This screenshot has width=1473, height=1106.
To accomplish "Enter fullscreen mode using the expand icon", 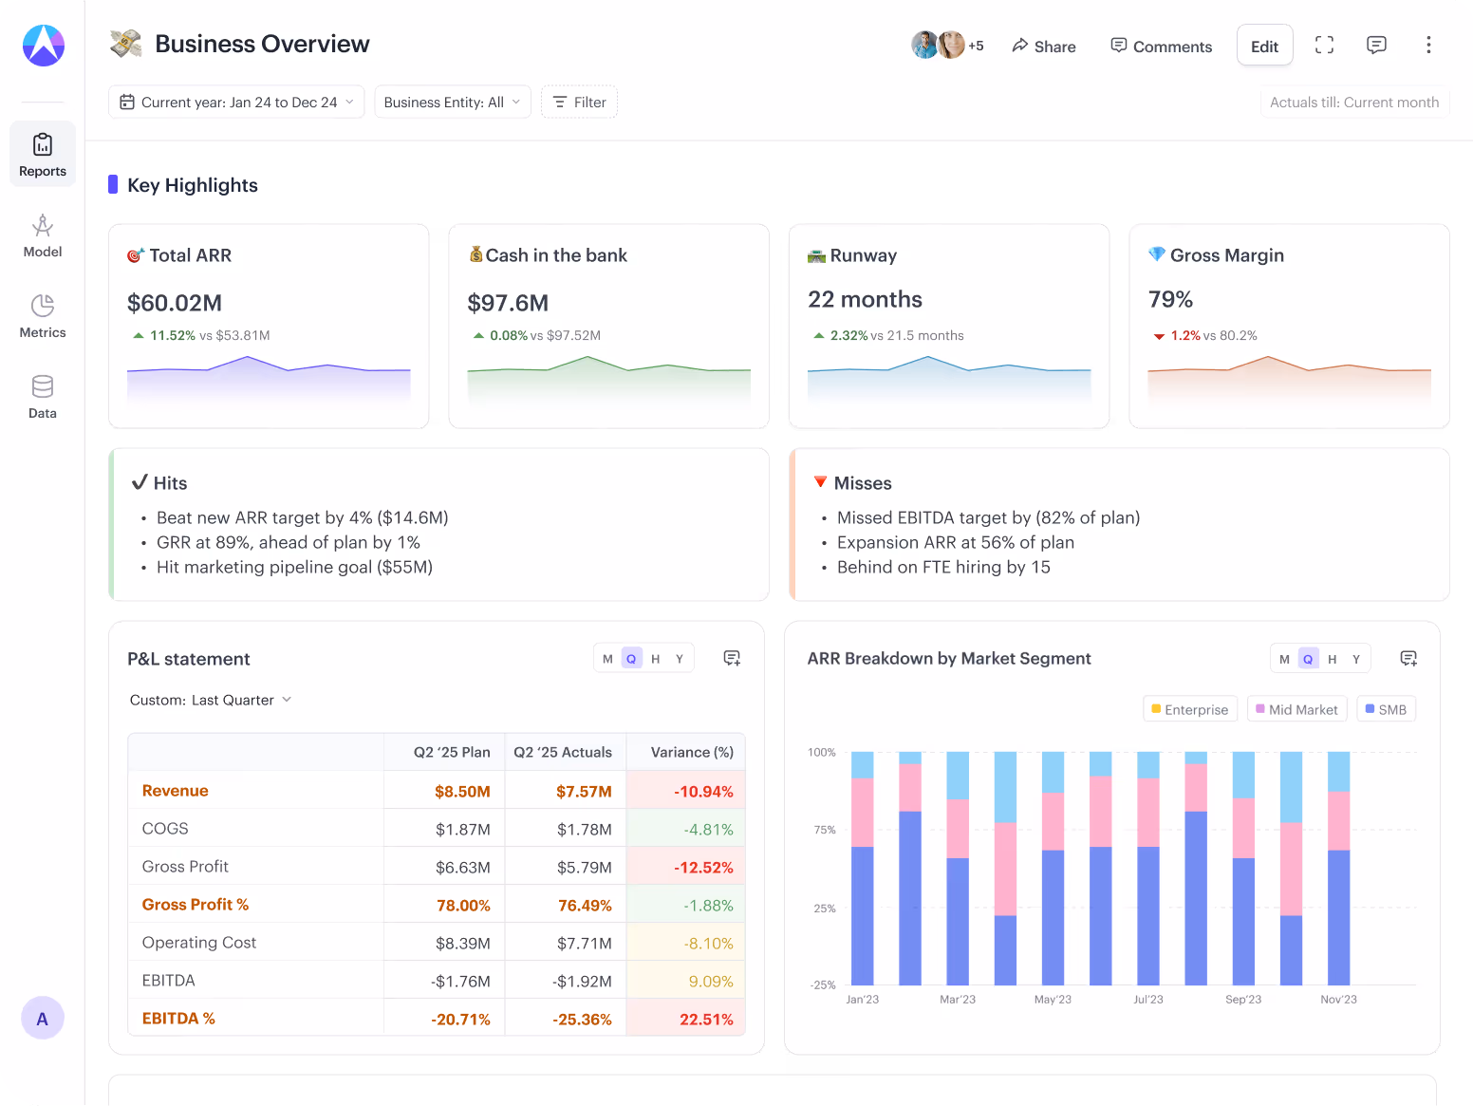I will [x=1324, y=46].
